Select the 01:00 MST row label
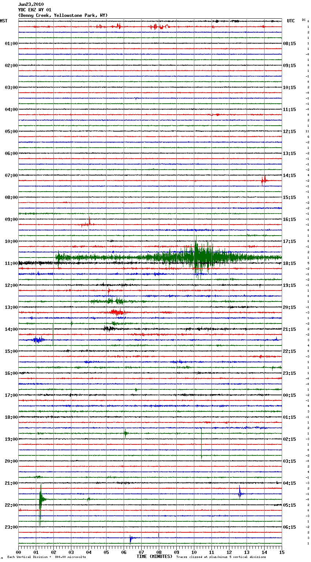 tap(11, 44)
